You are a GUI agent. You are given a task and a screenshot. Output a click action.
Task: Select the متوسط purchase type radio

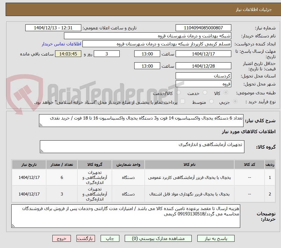211,101
